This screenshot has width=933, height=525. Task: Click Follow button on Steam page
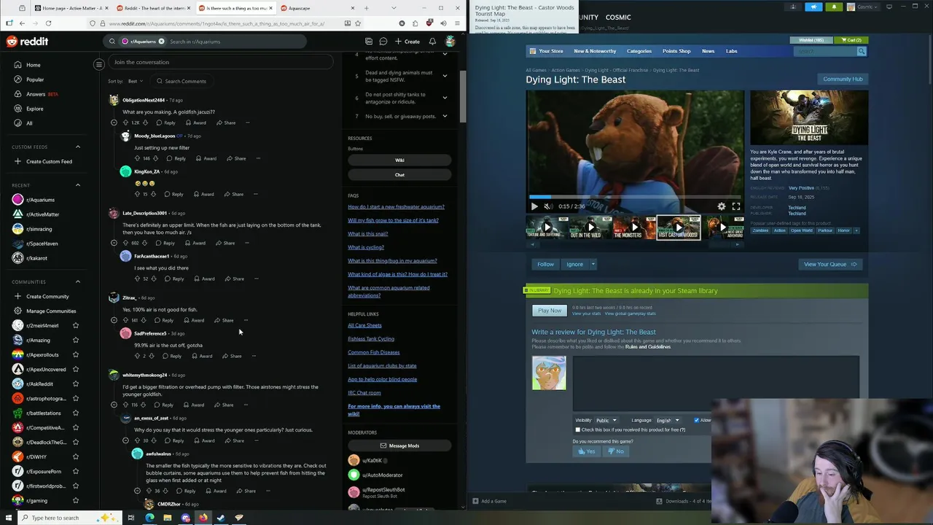coord(545,264)
